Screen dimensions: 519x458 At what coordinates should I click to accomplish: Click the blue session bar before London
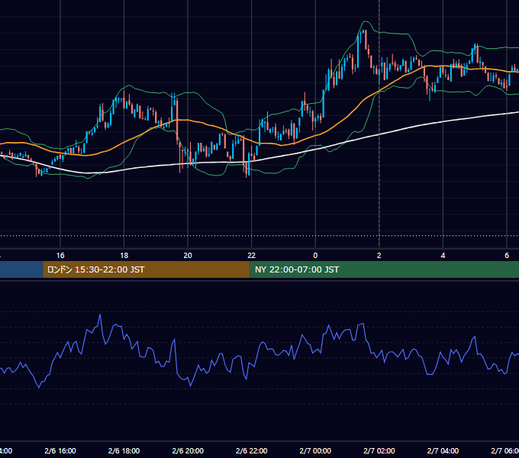(21, 269)
